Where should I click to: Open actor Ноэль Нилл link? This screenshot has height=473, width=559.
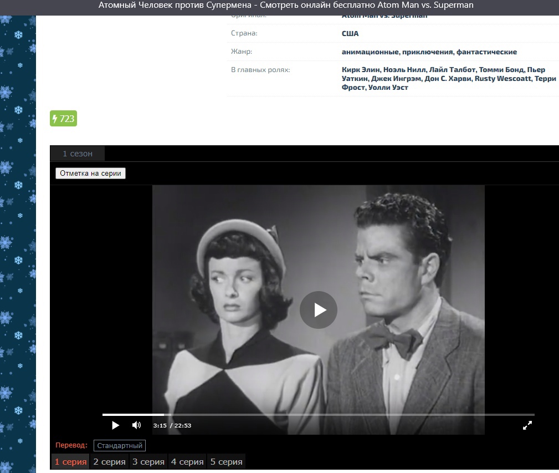click(x=404, y=69)
